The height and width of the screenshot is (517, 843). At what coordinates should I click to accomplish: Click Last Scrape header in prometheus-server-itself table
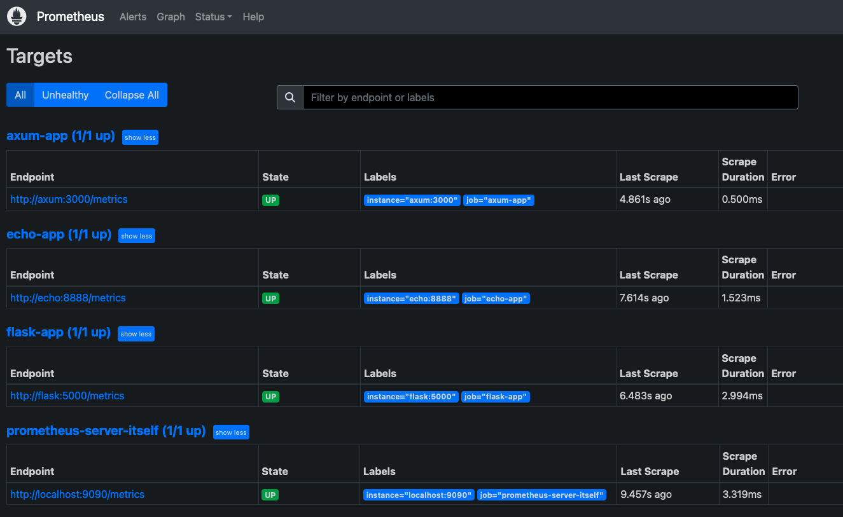click(650, 471)
